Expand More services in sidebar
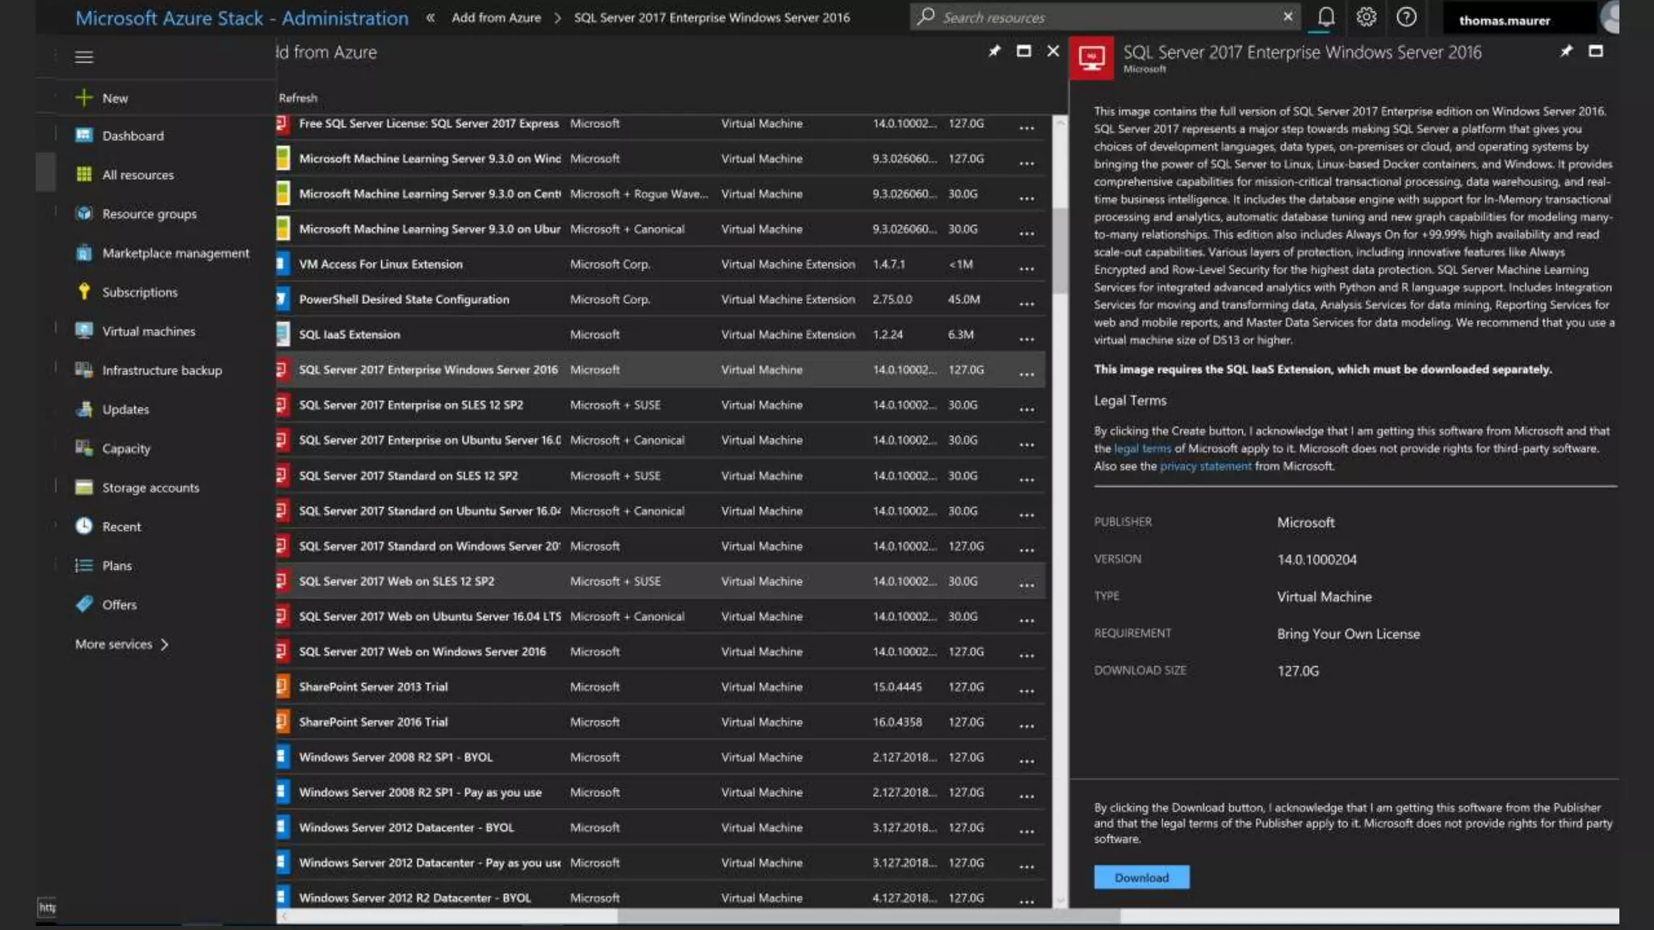 click(x=121, y=644)
